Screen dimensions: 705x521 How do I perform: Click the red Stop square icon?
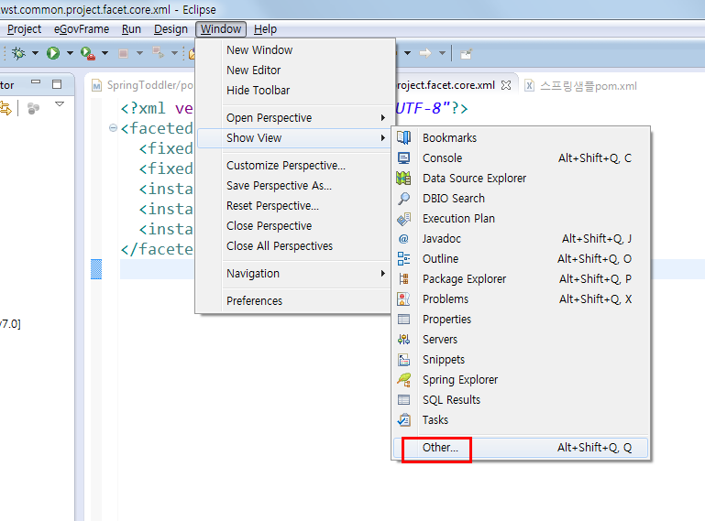click(x=123, y=53)
